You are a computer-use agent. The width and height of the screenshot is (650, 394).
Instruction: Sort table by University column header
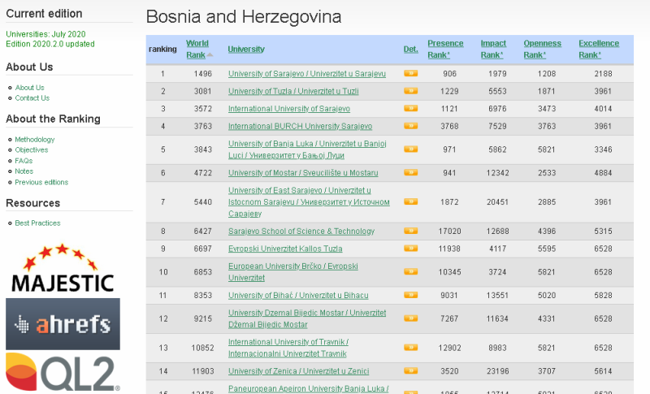(246, 49)
